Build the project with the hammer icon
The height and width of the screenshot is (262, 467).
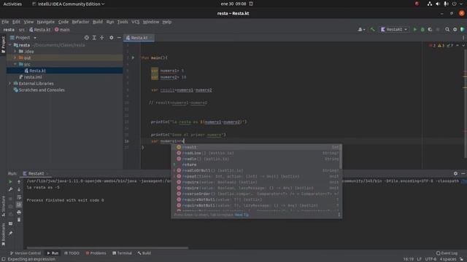coord(372,29)
